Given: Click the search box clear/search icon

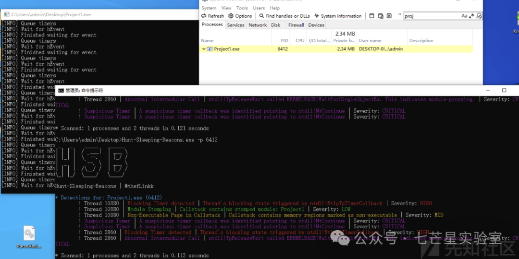Looking at the screenshot, I should 479,16.
